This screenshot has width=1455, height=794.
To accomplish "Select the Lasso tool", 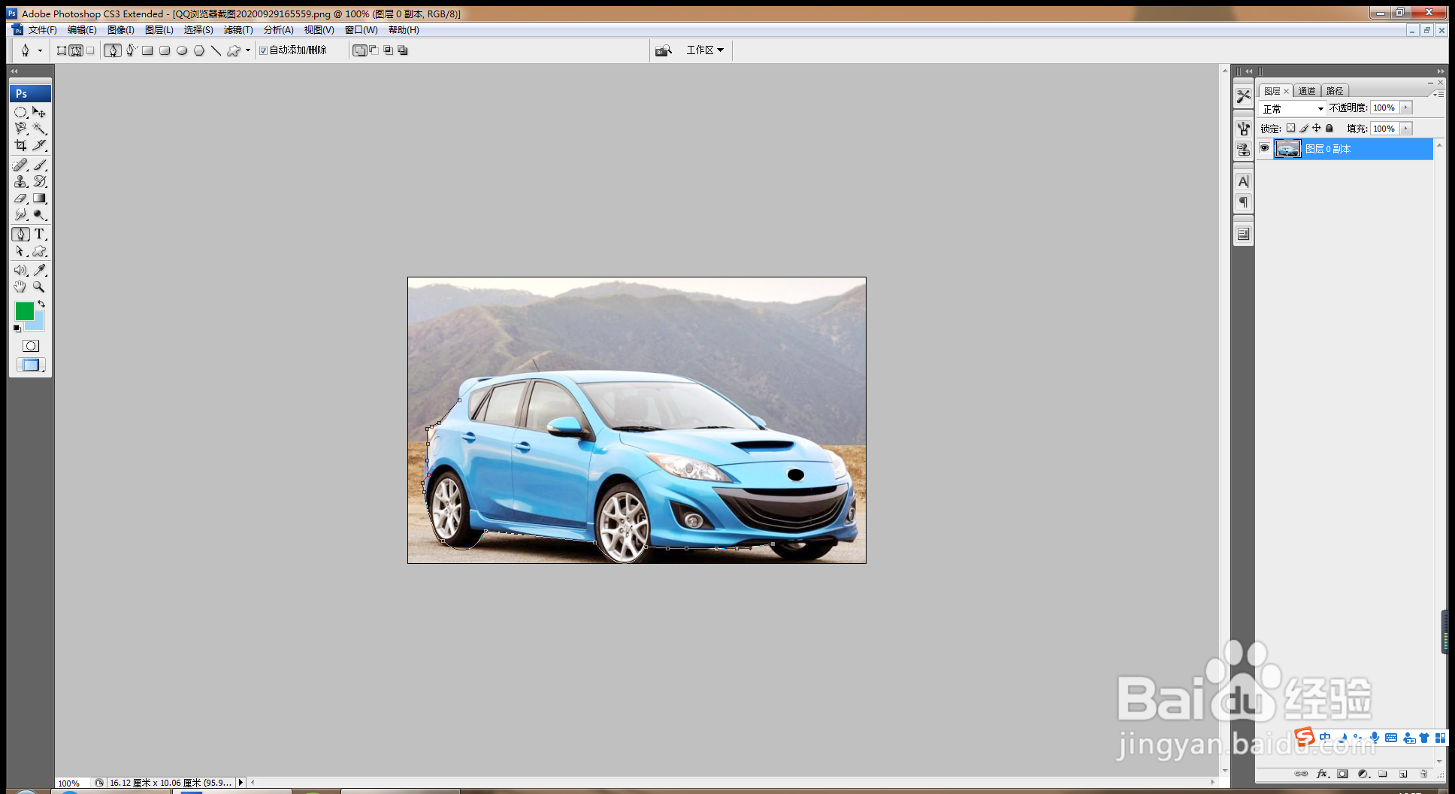I will [20, 129].
